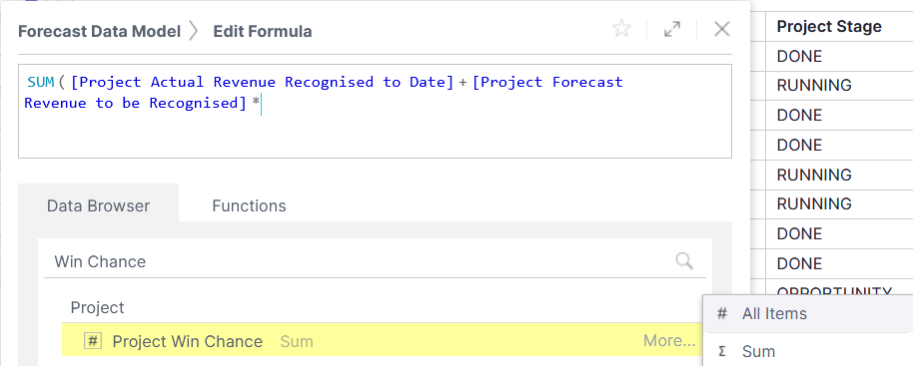The height and width of the screenshot is (366, 913).
Task: Expand the formula editor window
Action: [672, 29]
